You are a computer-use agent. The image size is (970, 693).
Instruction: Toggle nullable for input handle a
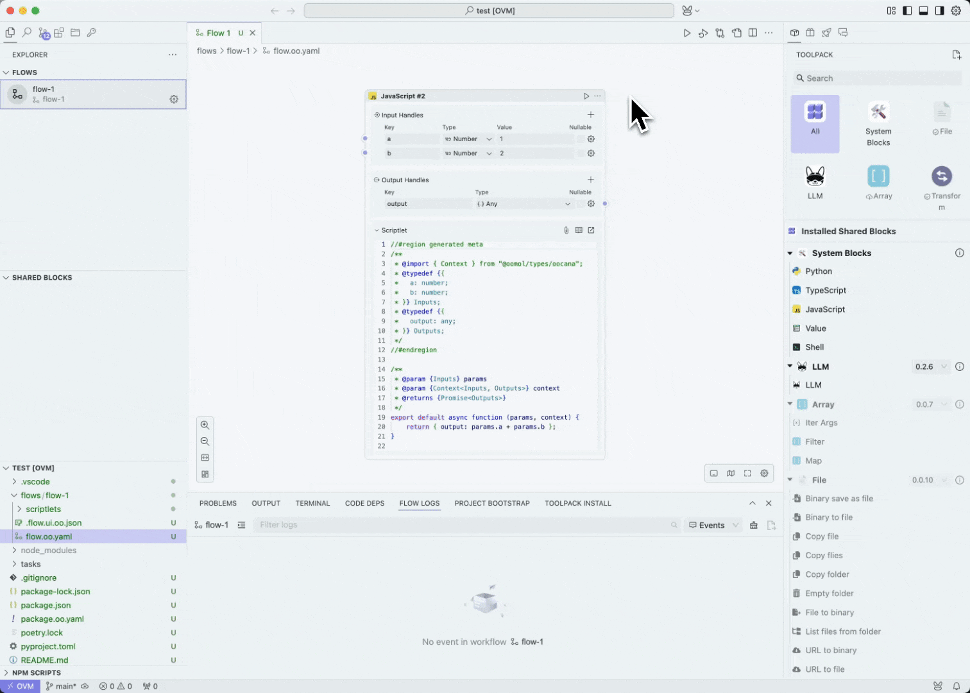[x=581, y=139]
